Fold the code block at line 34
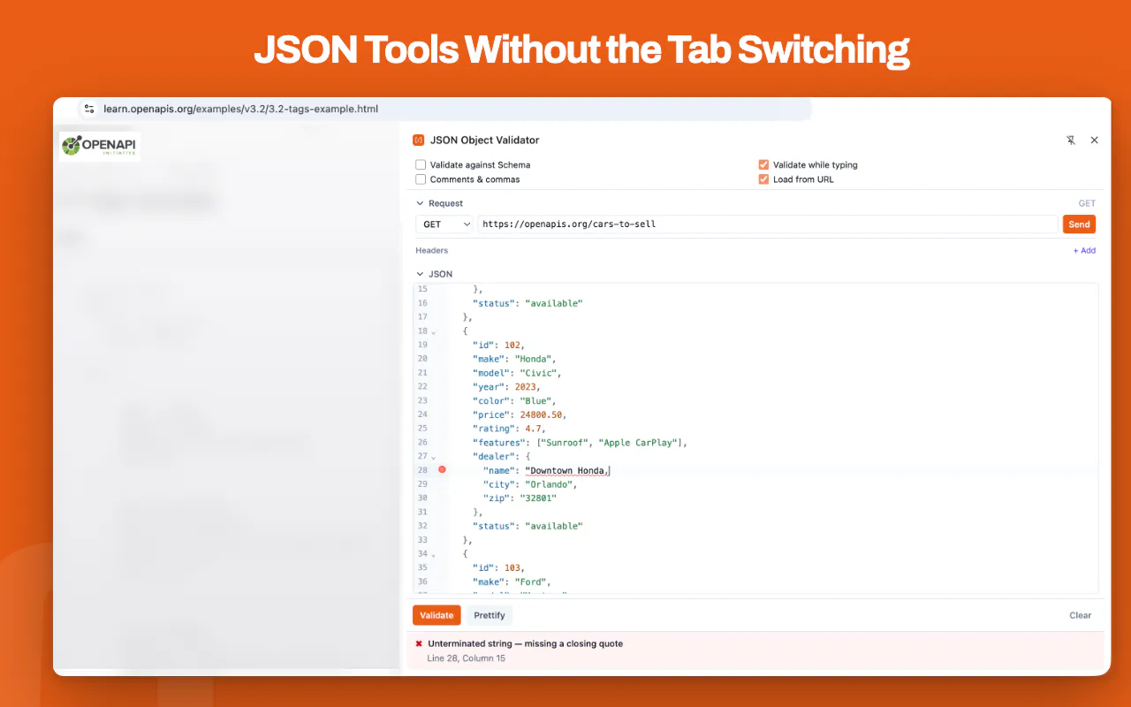 [x=433, y=556]
